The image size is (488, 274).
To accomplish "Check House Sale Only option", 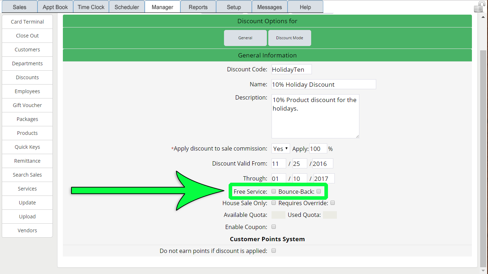I will click(x=274, y=203).
